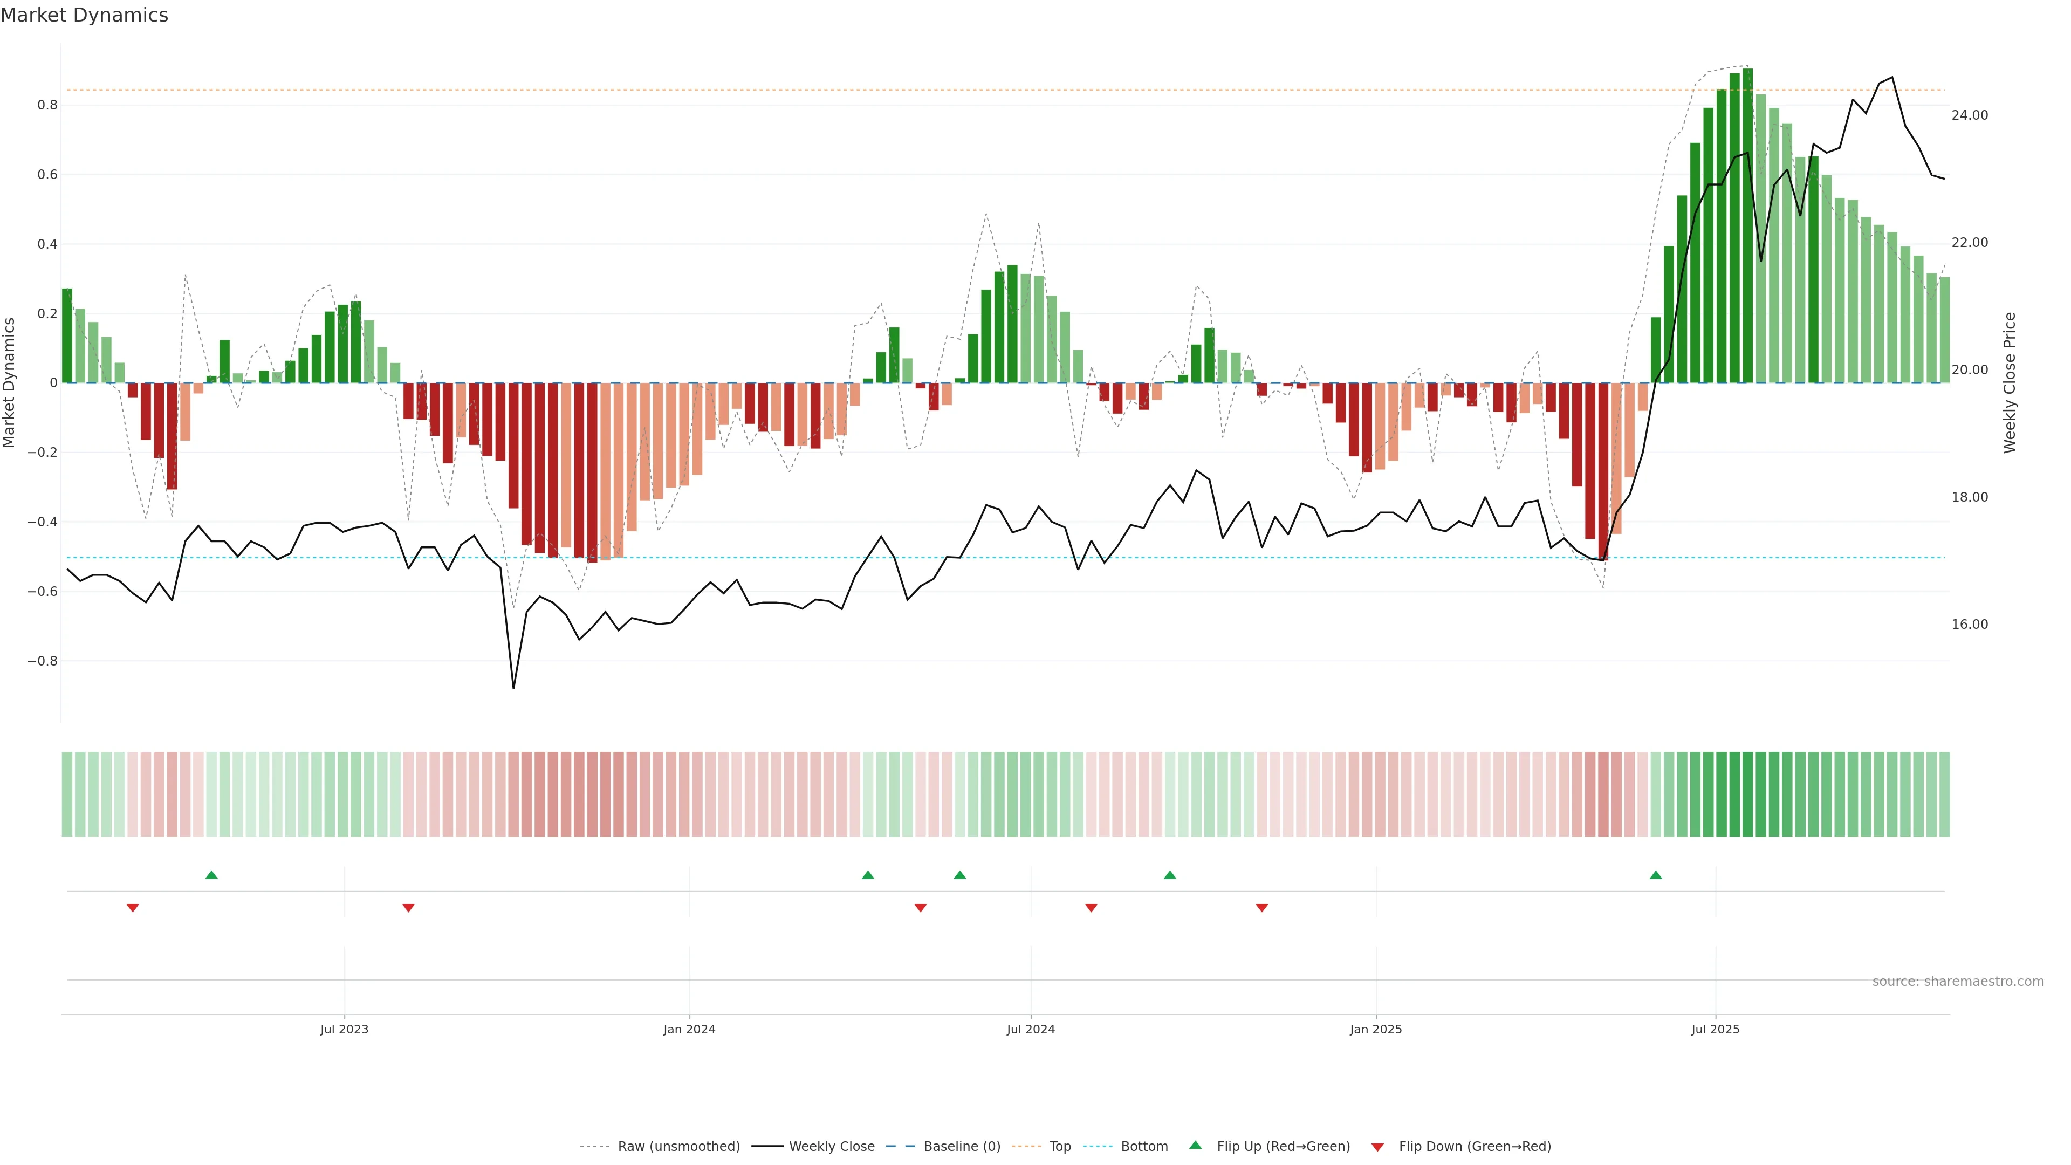This screenshot has height=1165, width=2071.
Task: Click the Jan 2024 x-axis label
Action: (x=689, y=1029)
